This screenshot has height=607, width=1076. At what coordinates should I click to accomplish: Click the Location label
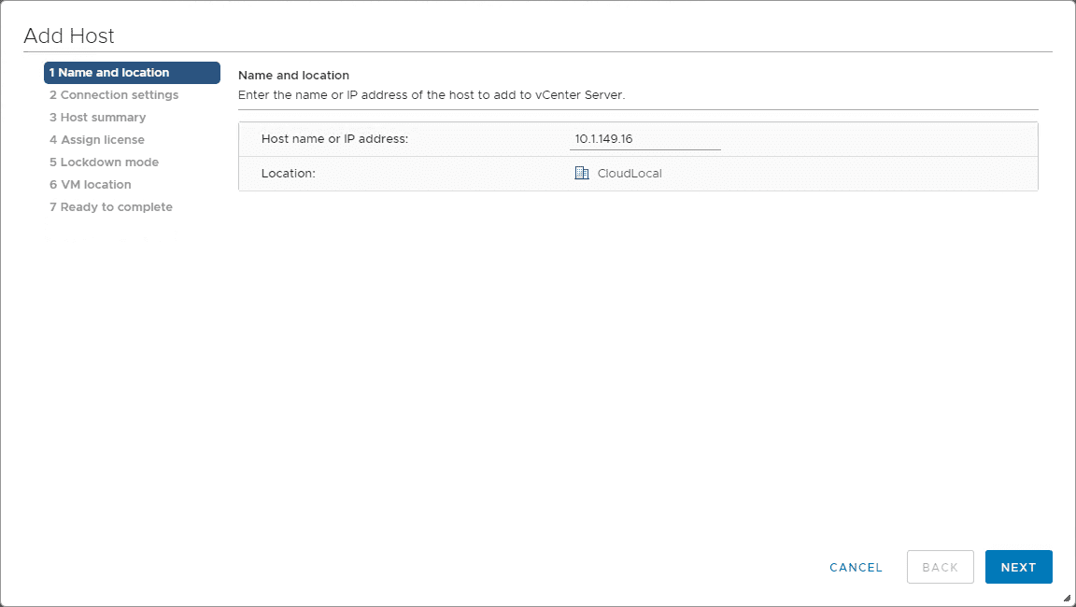pyautogui.click(x=289, y=174)
